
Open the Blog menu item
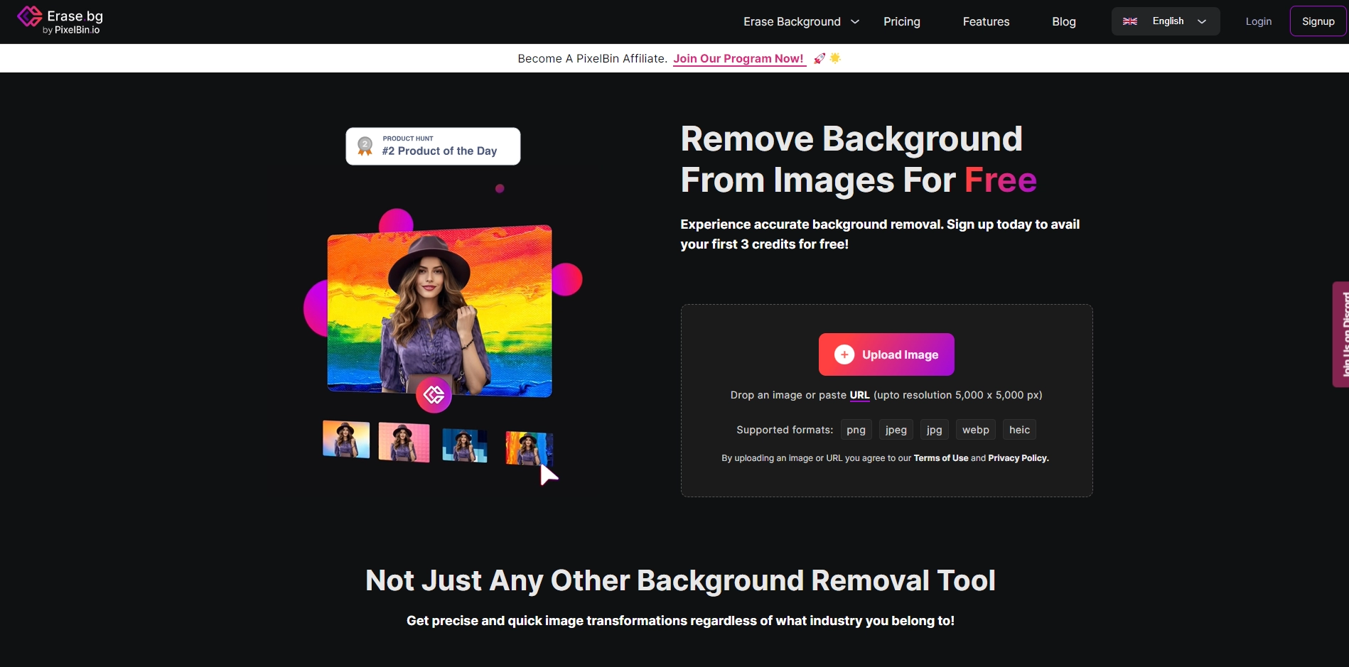click(1064, 22)
